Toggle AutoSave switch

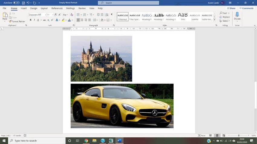pyautogui.click(x=16, y=3)
